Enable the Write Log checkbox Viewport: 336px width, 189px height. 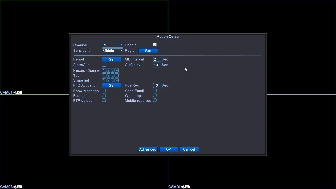tap(155, 95)
